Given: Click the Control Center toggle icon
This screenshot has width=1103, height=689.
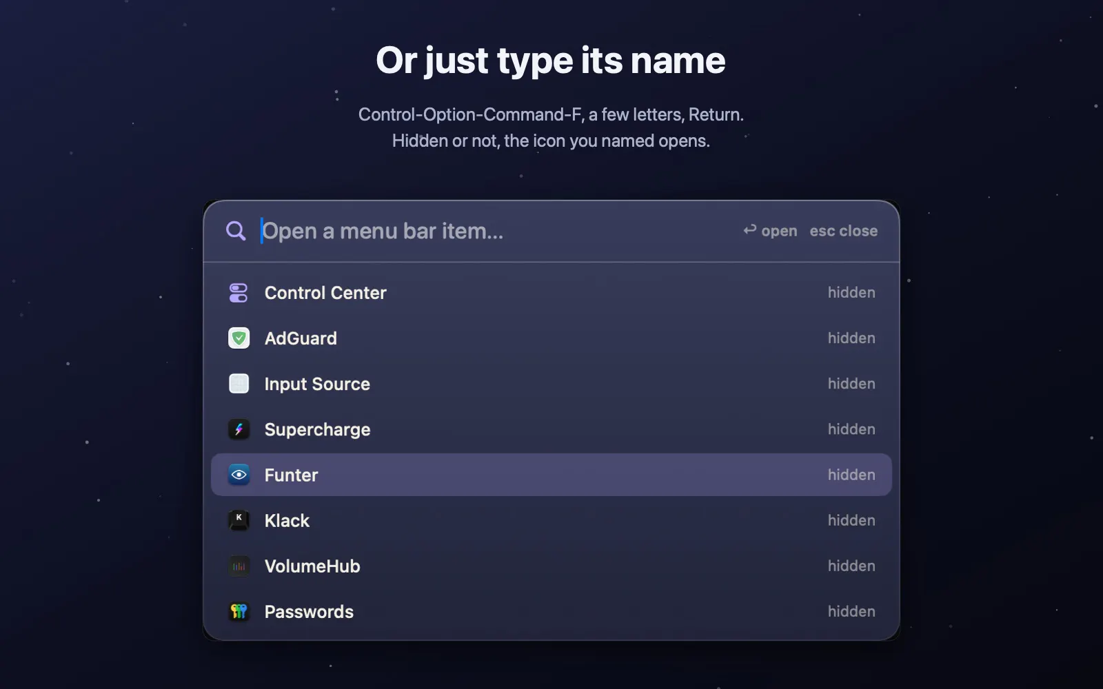Looking at the screenshot, I should 239,293.
